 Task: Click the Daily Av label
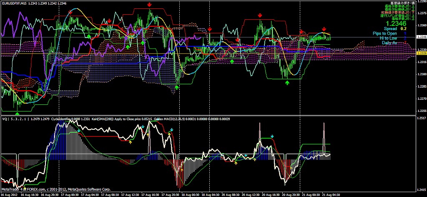tap(389, 43)
